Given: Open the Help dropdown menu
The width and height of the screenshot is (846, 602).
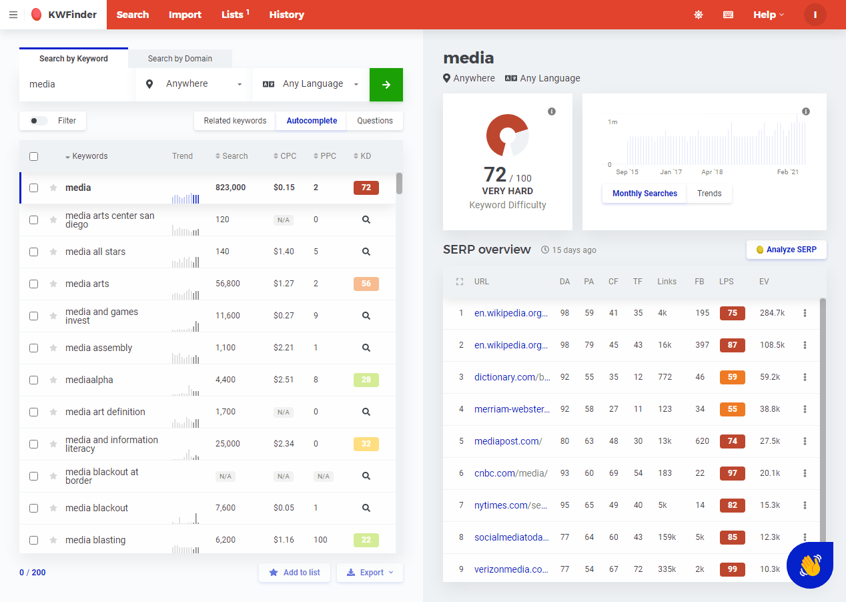Looking at the screenshot, I should [x=769, y=15].
